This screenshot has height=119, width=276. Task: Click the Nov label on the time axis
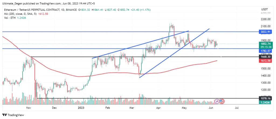pos(28,108)
